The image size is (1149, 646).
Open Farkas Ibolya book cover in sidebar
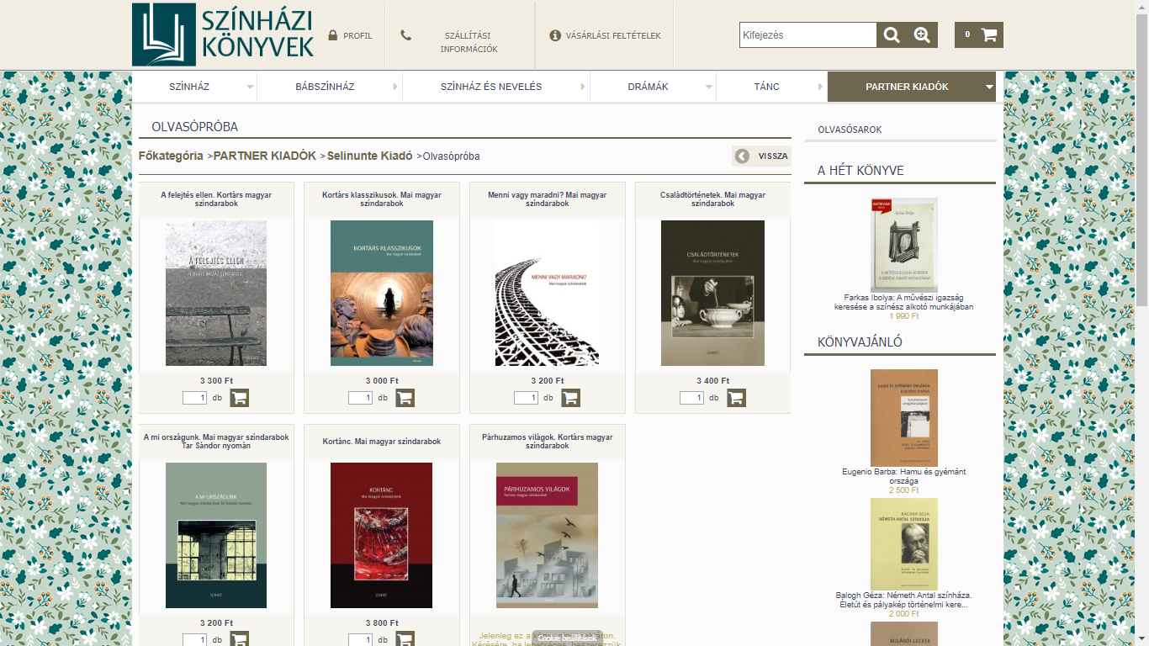tap(904, 245)
